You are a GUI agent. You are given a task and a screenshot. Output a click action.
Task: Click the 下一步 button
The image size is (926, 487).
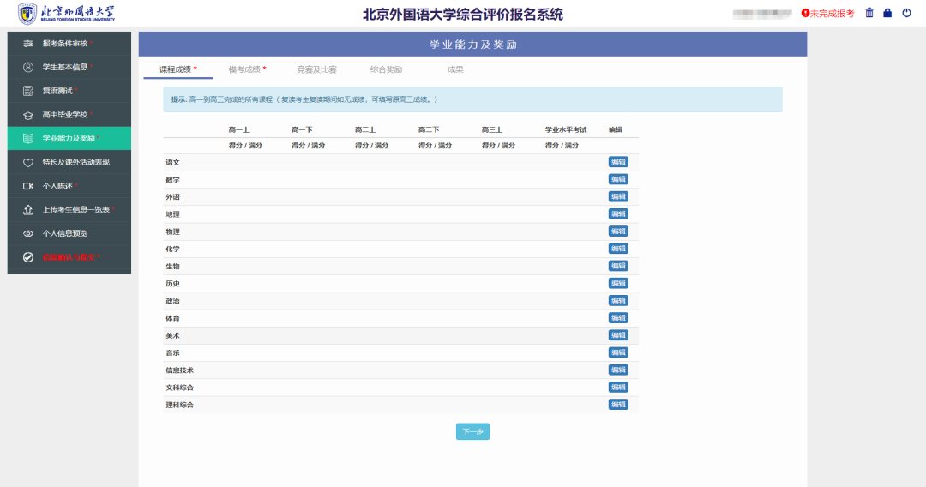pos(472,431)
